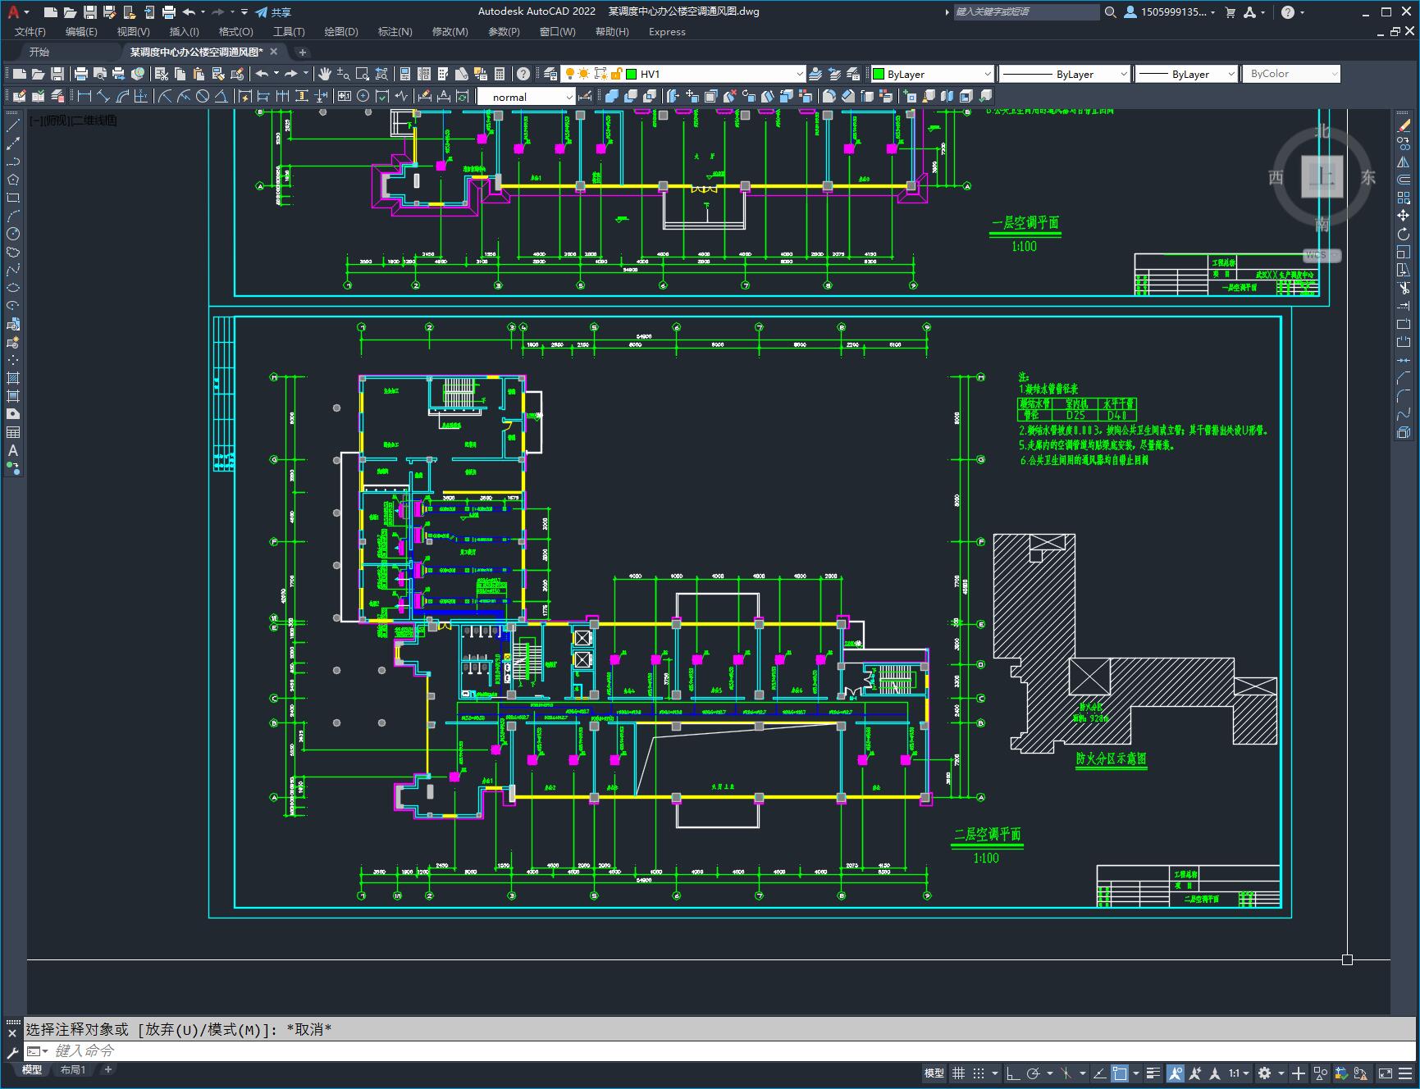Click the Pan (hand) tool icon
The width and height of the screenshot is (1420, 1089).
[x=325, y=74]
